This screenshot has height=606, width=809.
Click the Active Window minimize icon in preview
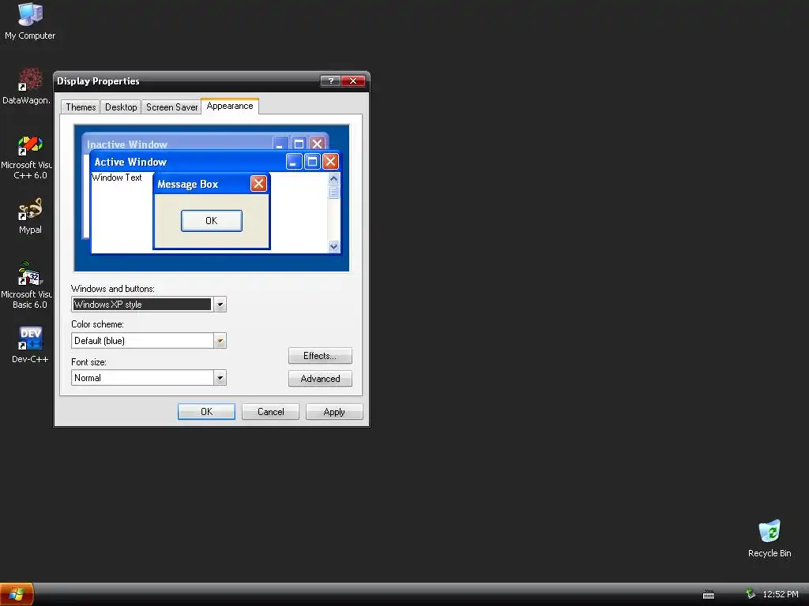click(x=294, y=162)
